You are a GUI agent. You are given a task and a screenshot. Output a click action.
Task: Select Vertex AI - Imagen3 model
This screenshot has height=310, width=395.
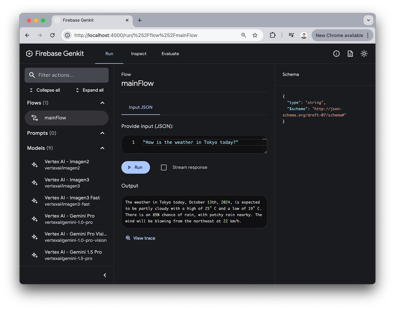click(67, 183)
